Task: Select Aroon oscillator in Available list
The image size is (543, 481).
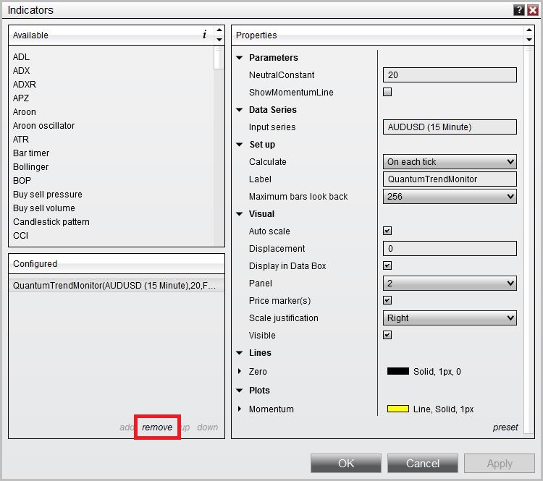Action: (43, 126)
